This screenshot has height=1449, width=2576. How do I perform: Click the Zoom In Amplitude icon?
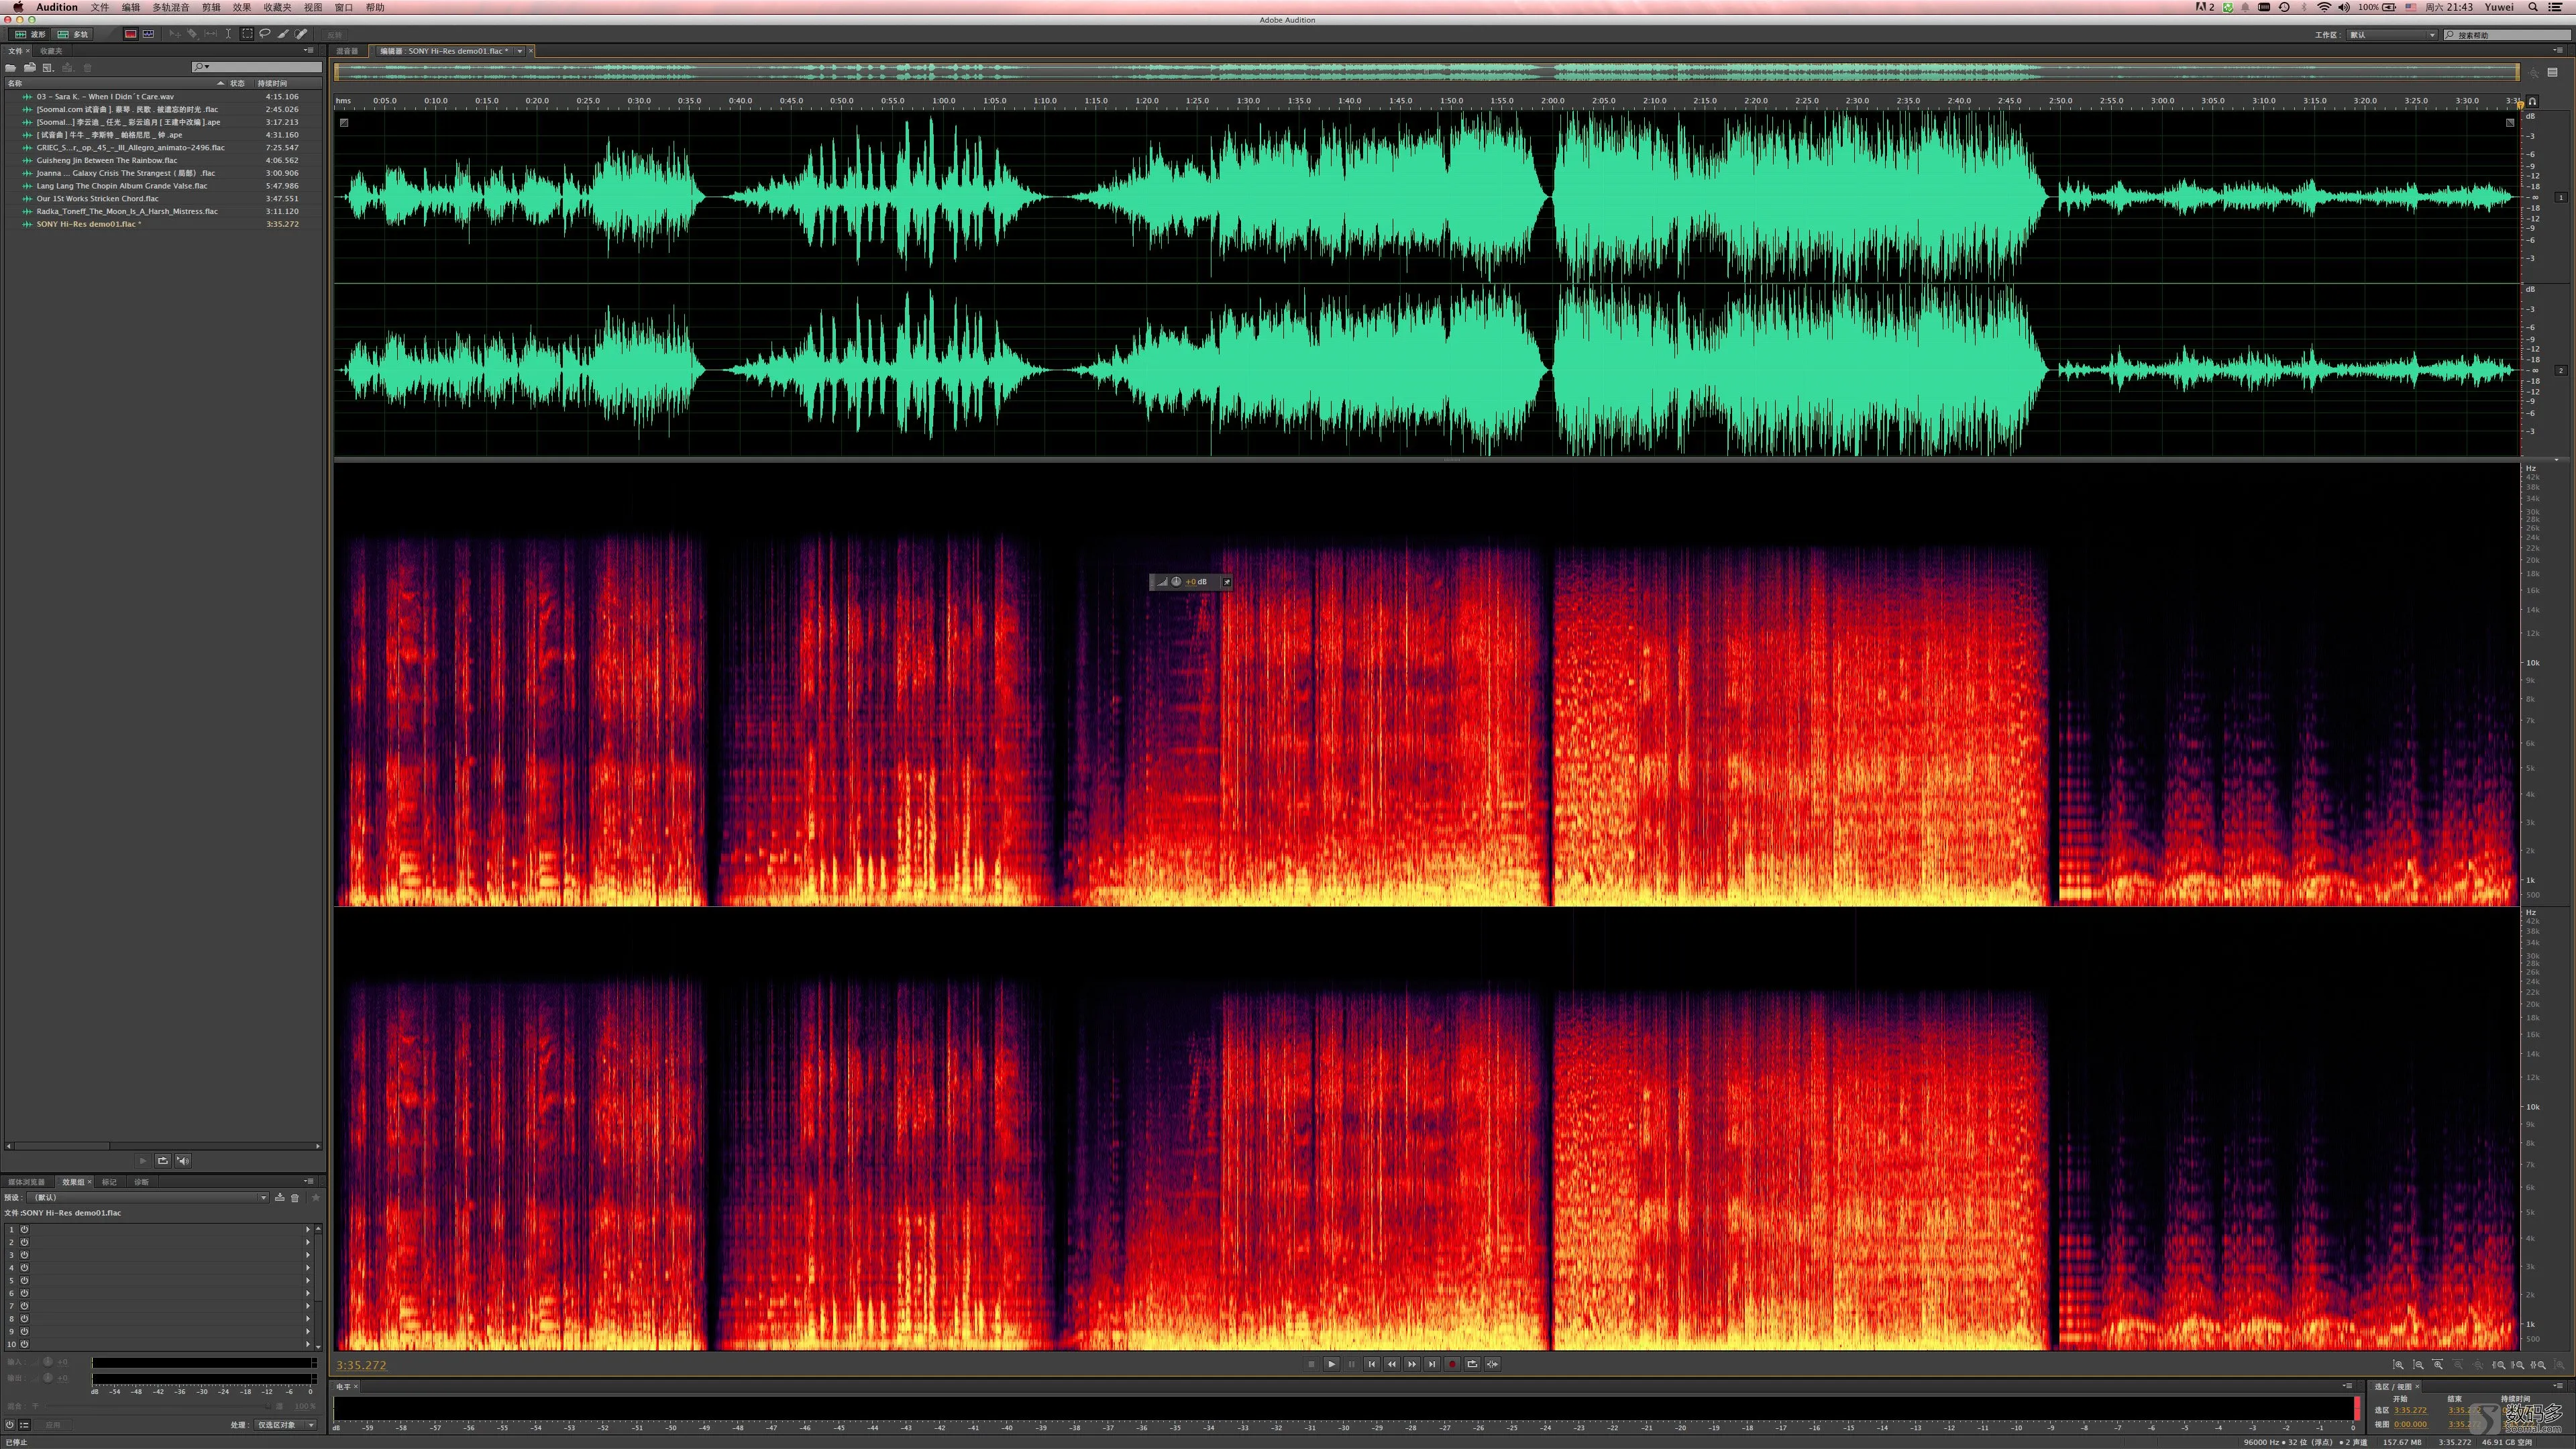2399,1365
